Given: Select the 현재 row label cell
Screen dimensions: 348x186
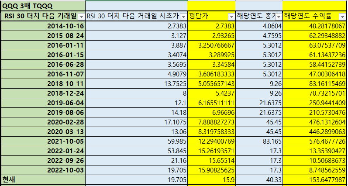Looking at the screenshot, I should (43, 179).
